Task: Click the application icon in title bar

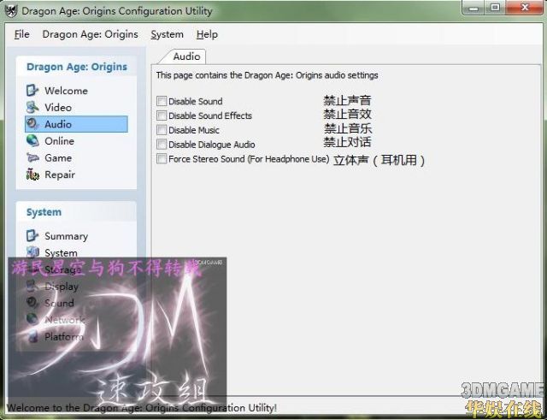Action: point(11,11)
